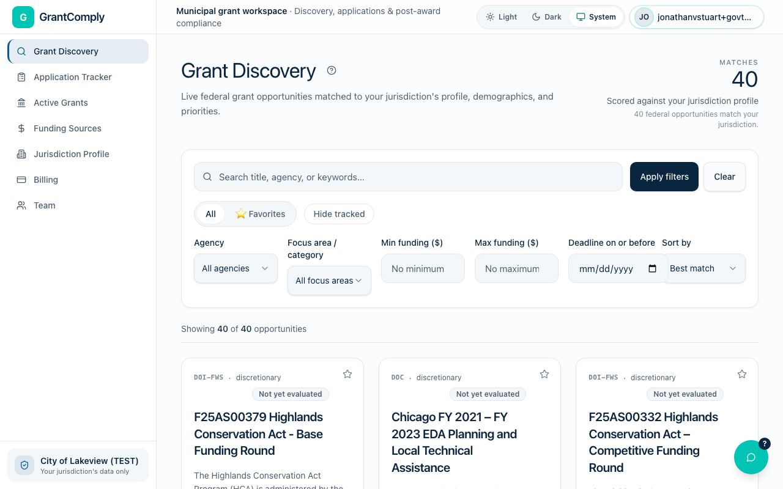This screenshot has height=489, width=783.
Task: Open F25AS00332 Highlands Competitive Funding Round
Action: coord(653,443)
